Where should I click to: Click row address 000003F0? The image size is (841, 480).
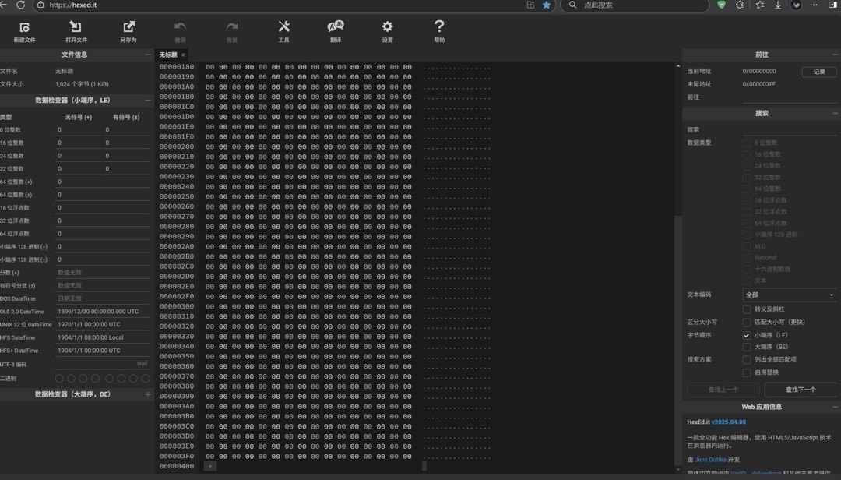(x=177, y=457)
